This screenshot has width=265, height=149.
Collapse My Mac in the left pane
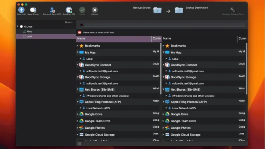coord(78,52)
